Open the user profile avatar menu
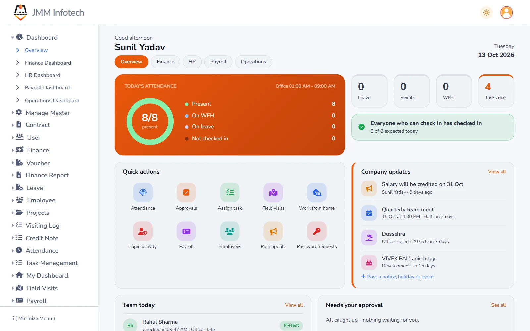Viewport: 530px width, 331px height. [x=506, y=13]
